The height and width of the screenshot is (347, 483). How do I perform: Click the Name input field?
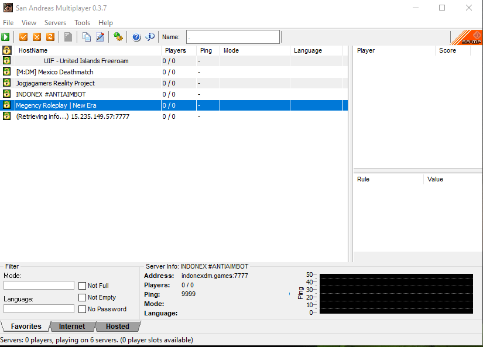pos(233,37)
